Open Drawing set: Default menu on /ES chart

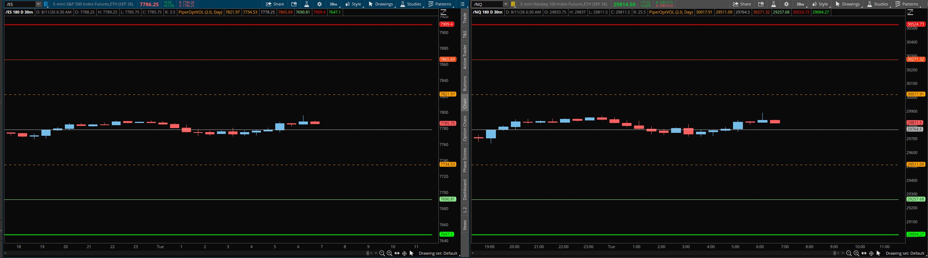tap(438, 253)
